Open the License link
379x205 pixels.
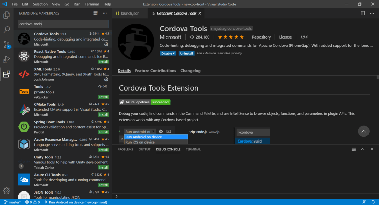285,37
